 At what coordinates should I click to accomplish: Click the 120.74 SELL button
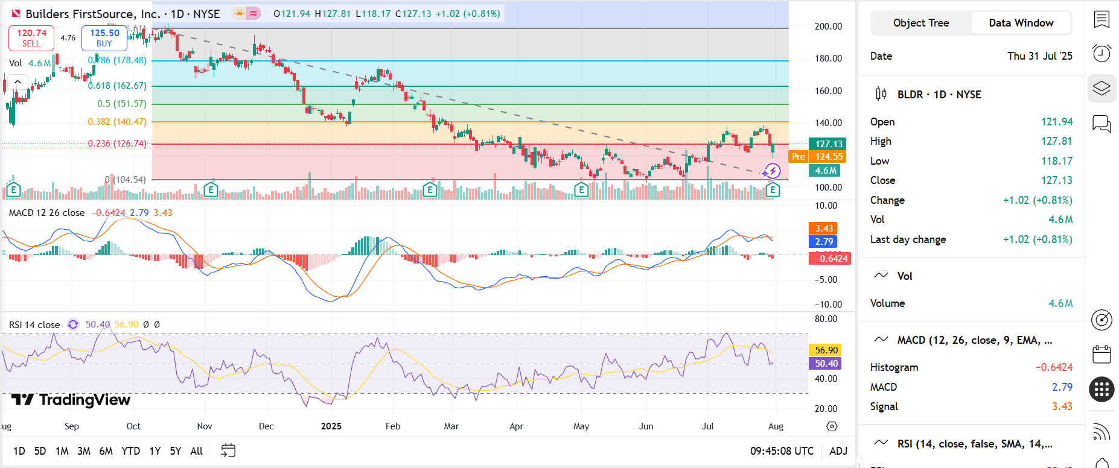tap(31, 38)
